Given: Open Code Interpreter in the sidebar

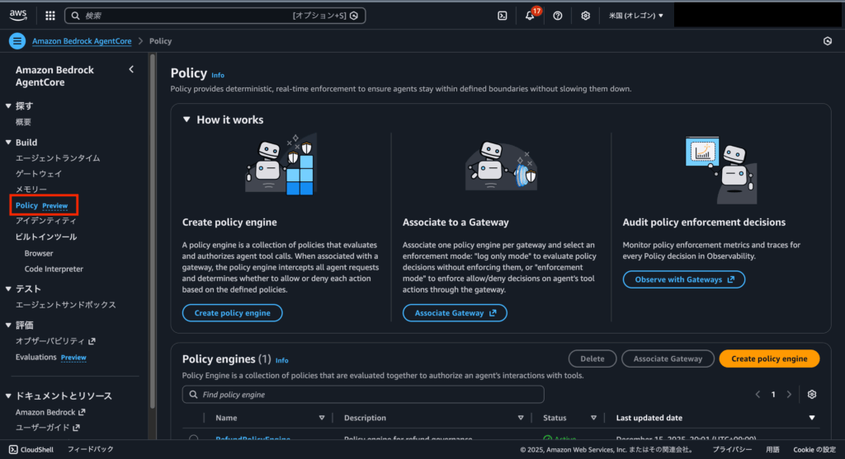Looking at the screenshot, I should coord(54,269).
